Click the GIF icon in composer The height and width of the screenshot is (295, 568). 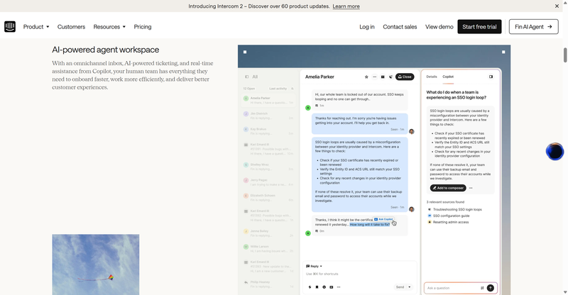(331, 287)
